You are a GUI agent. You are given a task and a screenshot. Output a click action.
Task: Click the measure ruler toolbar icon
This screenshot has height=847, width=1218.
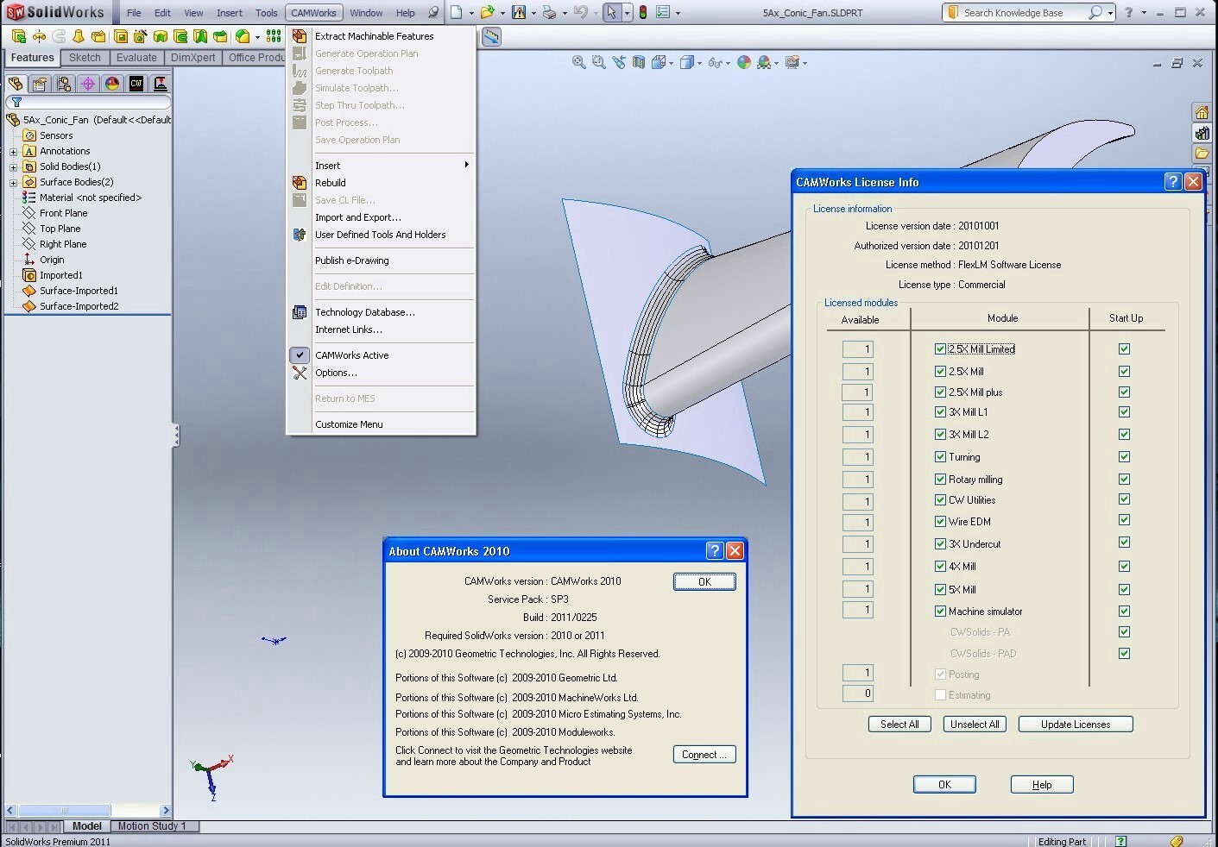click(x=491, y=36)
